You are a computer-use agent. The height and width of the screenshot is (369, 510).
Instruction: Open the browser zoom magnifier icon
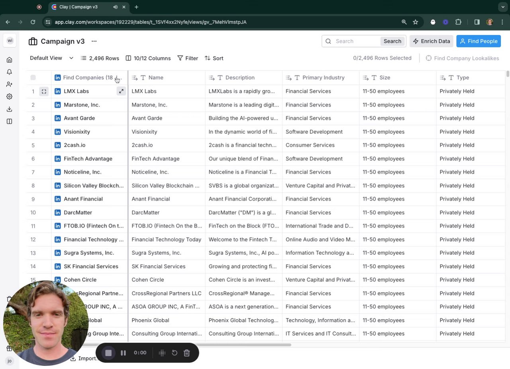point(404,22)
